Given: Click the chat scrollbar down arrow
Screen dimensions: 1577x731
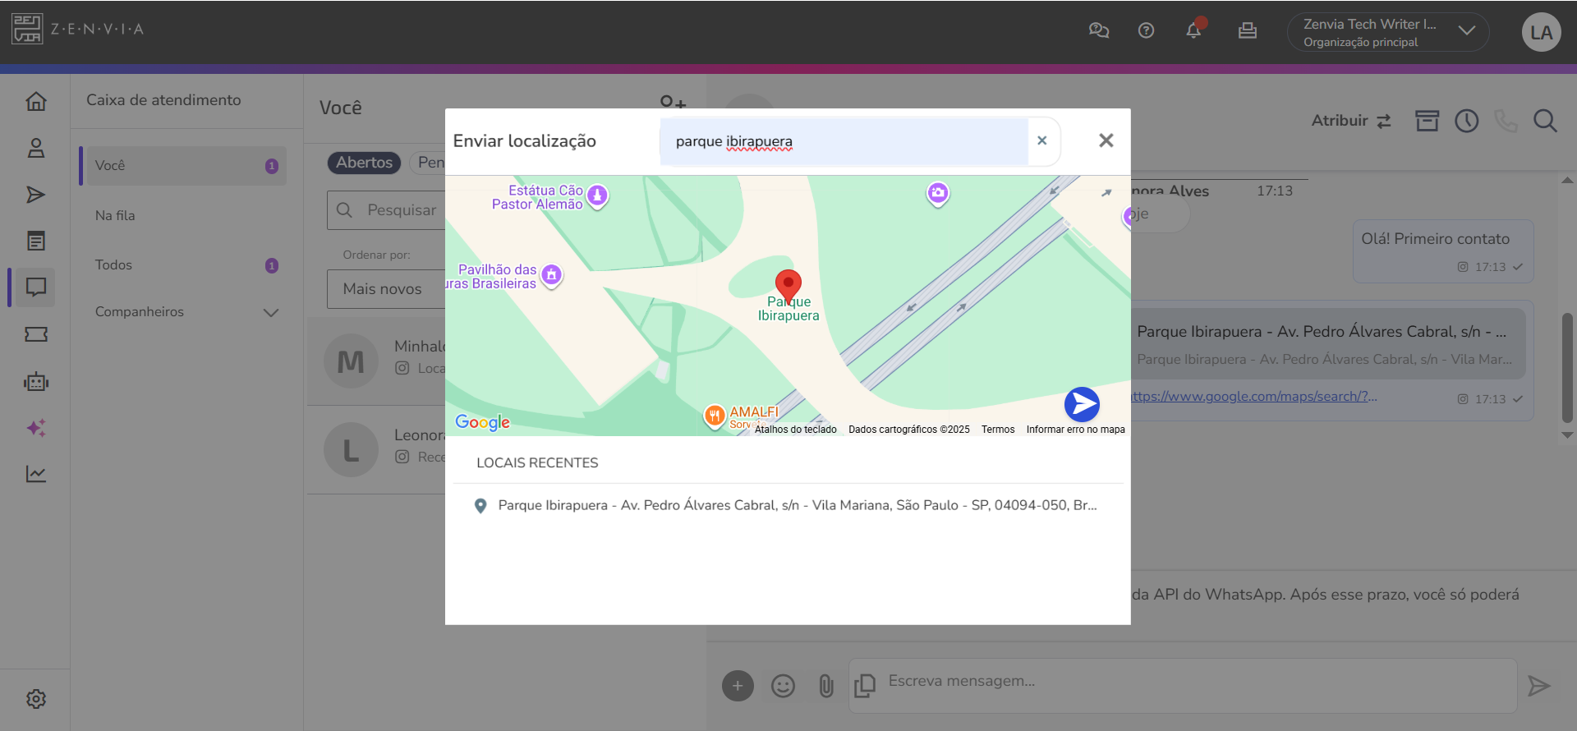Looking at the screenshot, I should [1567, 435].
